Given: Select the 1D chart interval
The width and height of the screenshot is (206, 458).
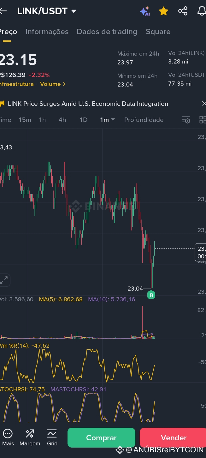Looking at the screenshot, I should [x=83, y=120].
